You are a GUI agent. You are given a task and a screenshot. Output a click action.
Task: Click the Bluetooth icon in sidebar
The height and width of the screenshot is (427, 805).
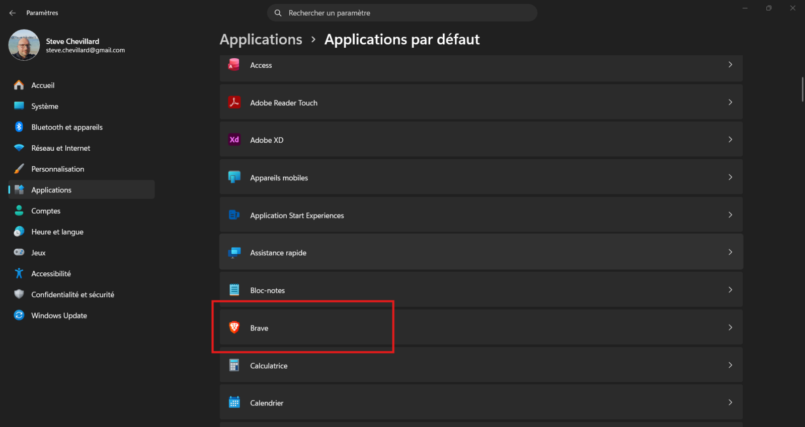tap(19, 127)
